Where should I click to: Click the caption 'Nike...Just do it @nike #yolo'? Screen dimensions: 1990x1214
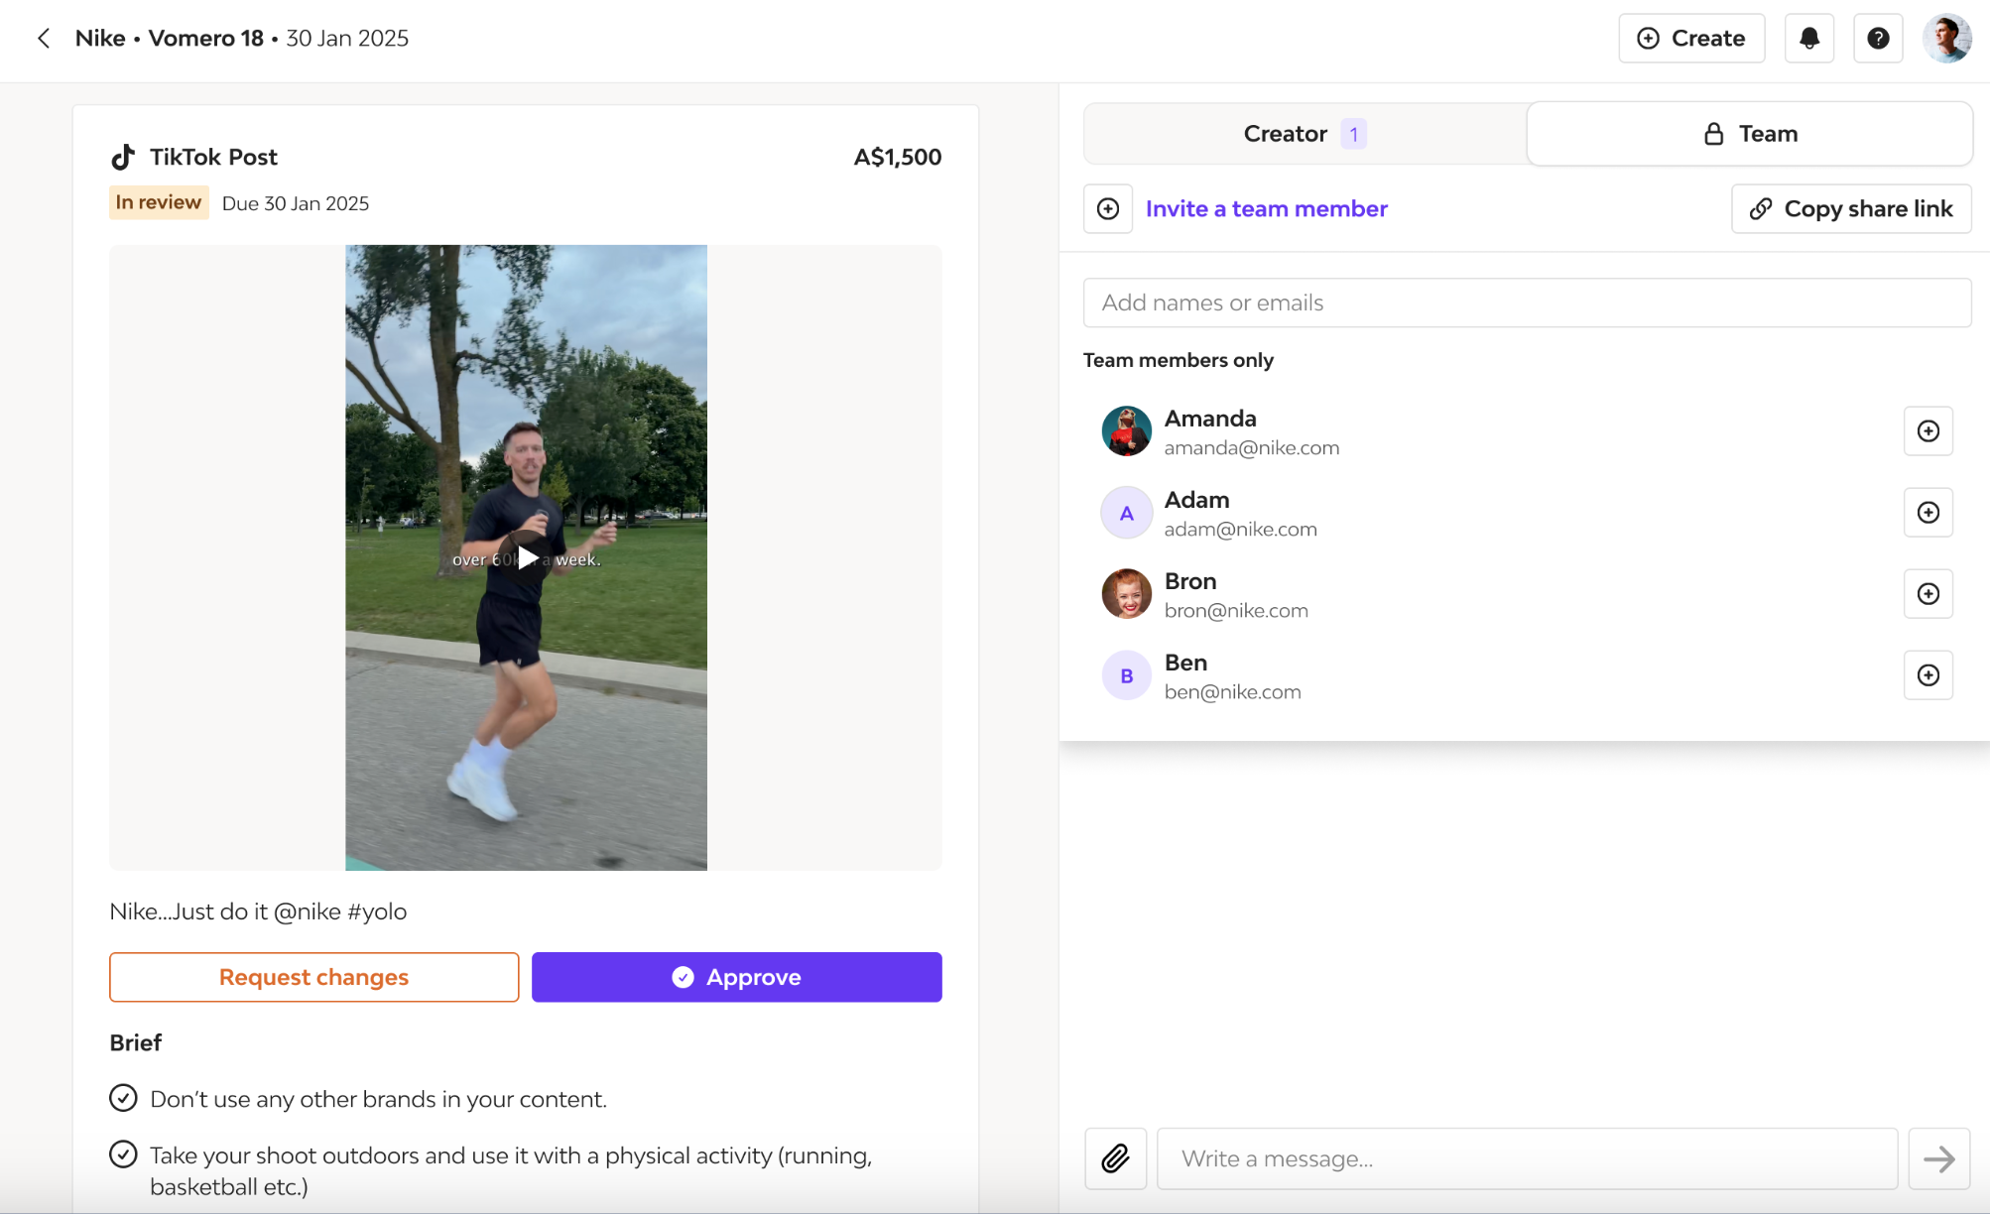(x=258, y=911)
